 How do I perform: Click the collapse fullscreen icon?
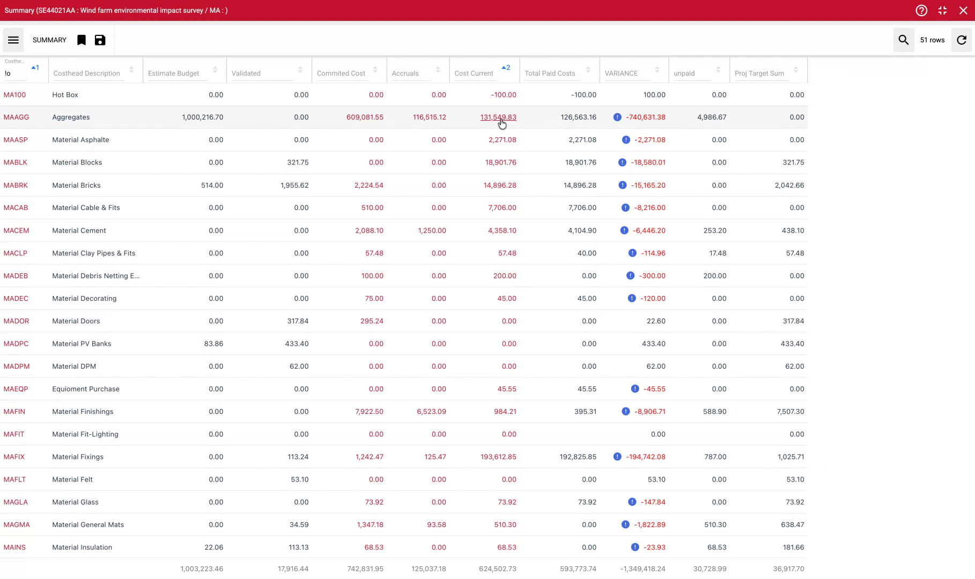[x=942, y=11]
